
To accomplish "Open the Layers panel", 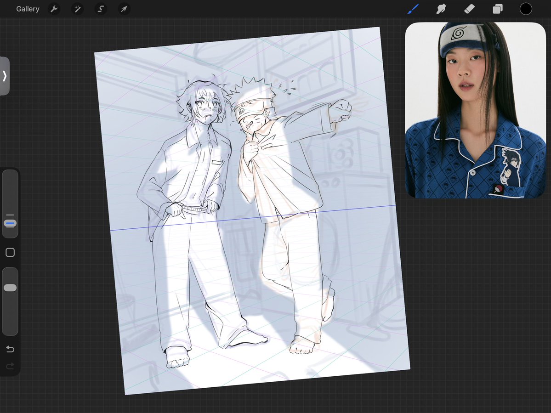I will 498,9.
